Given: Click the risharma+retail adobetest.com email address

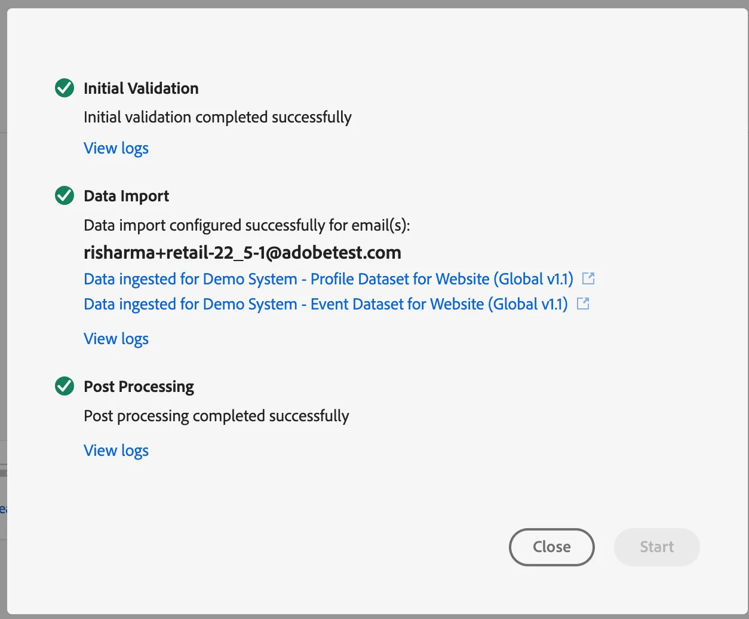Looking at the screenshot, I should (242, 253).
